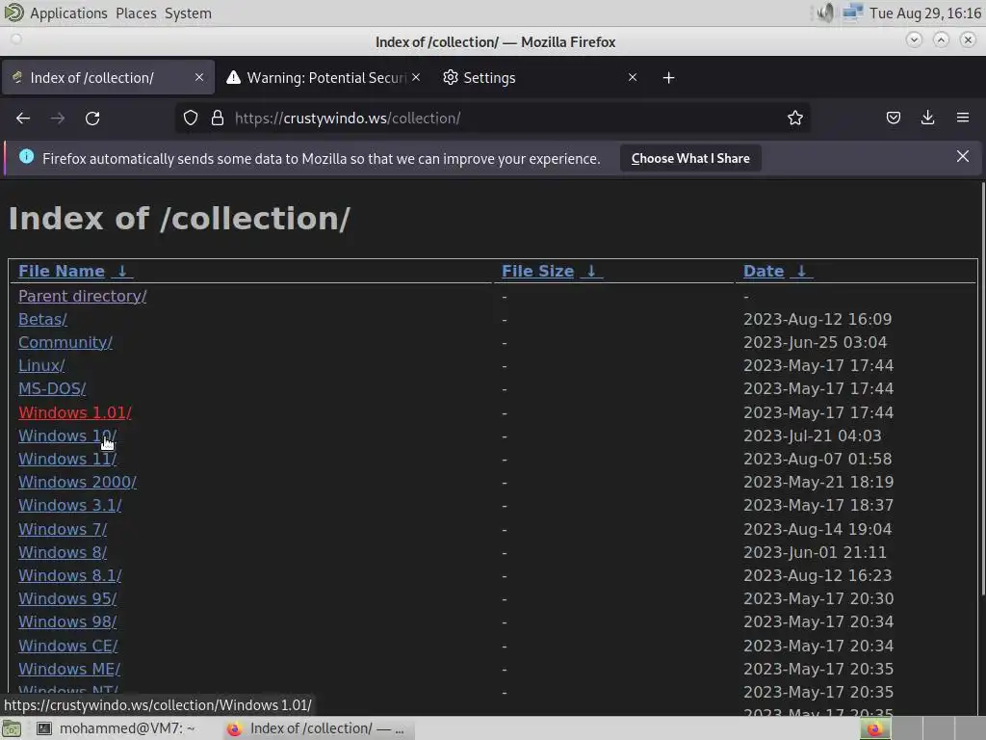Open the Windows 7/ folder
The height and width of the screenshot is (740, 986).
click(x=63, y=530)
